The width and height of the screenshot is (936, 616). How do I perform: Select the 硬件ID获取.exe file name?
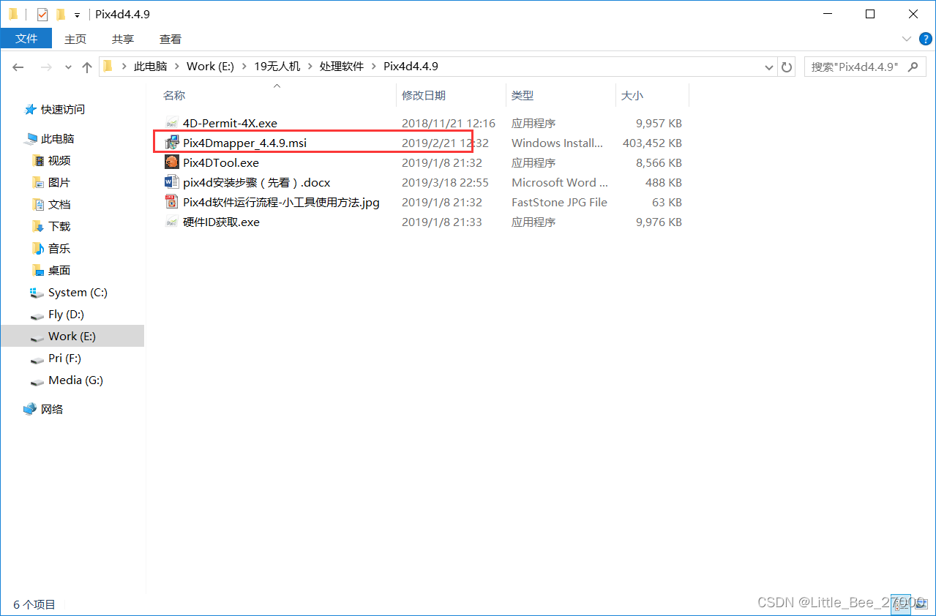[221, 222]
